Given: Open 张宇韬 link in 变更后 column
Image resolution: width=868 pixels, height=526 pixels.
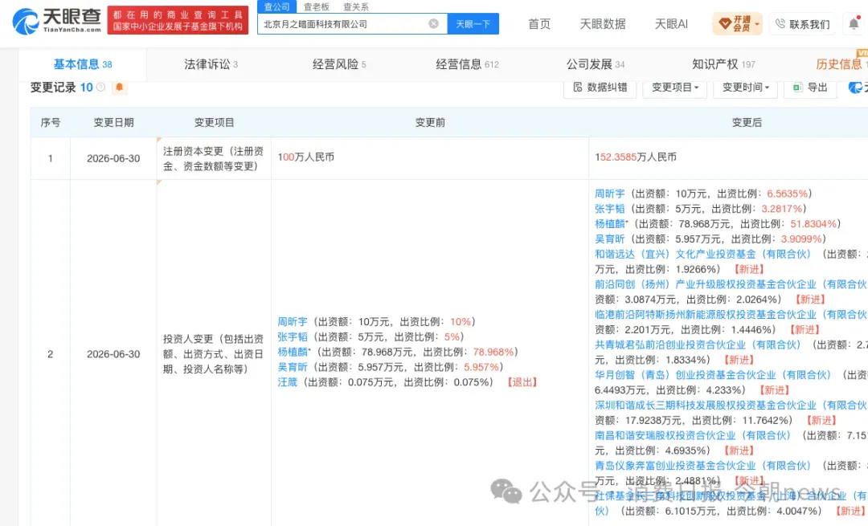Looking at the screenshot, I should coord(609,209).
